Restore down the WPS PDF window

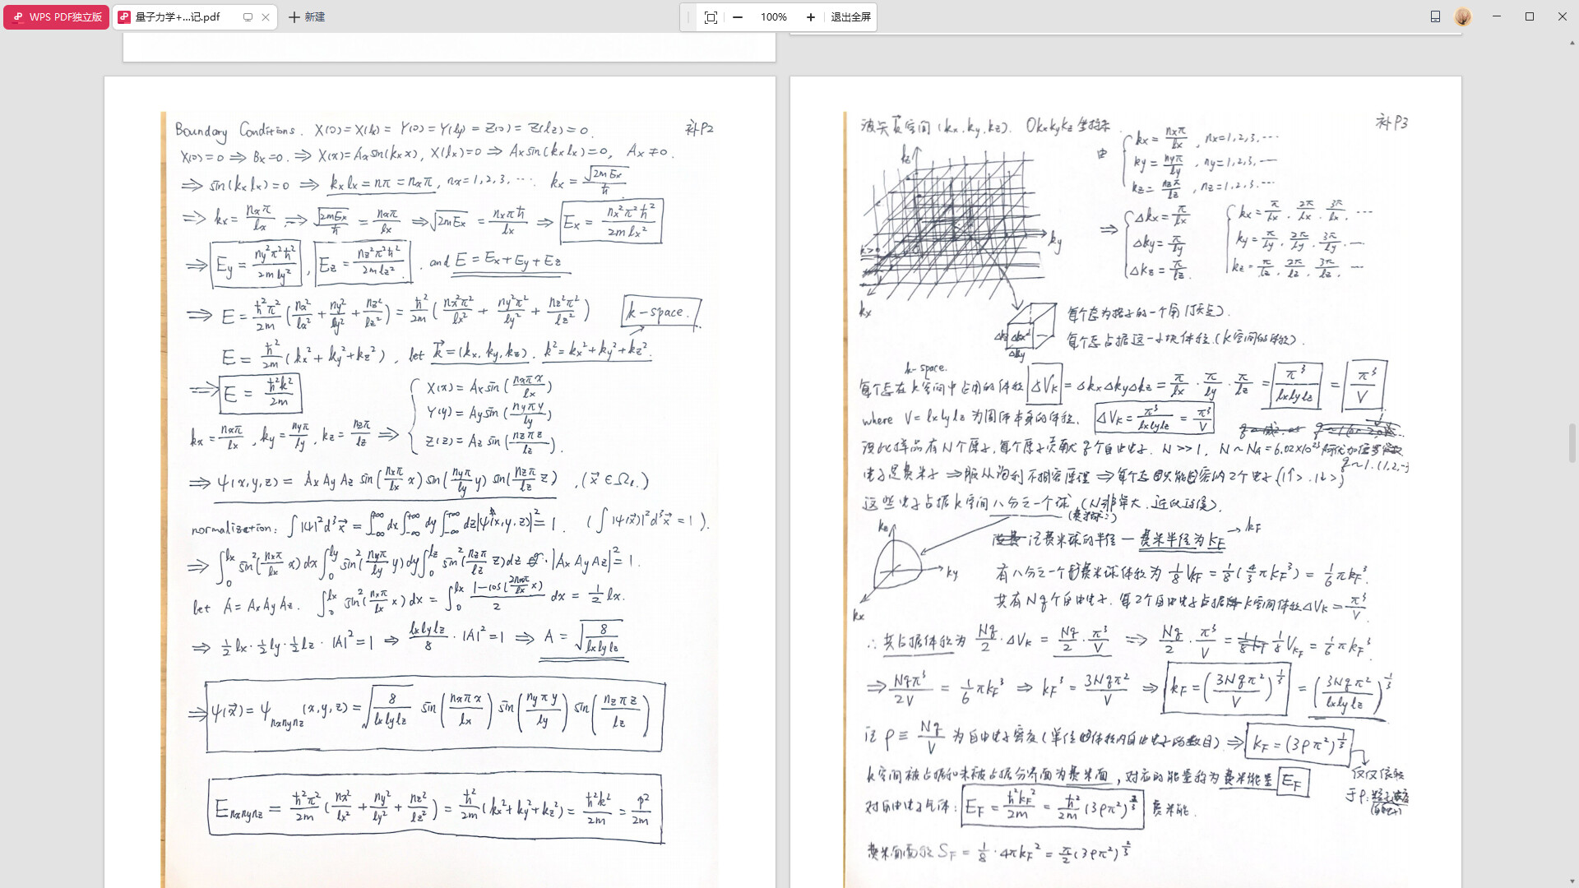(x=1530, y=16)
